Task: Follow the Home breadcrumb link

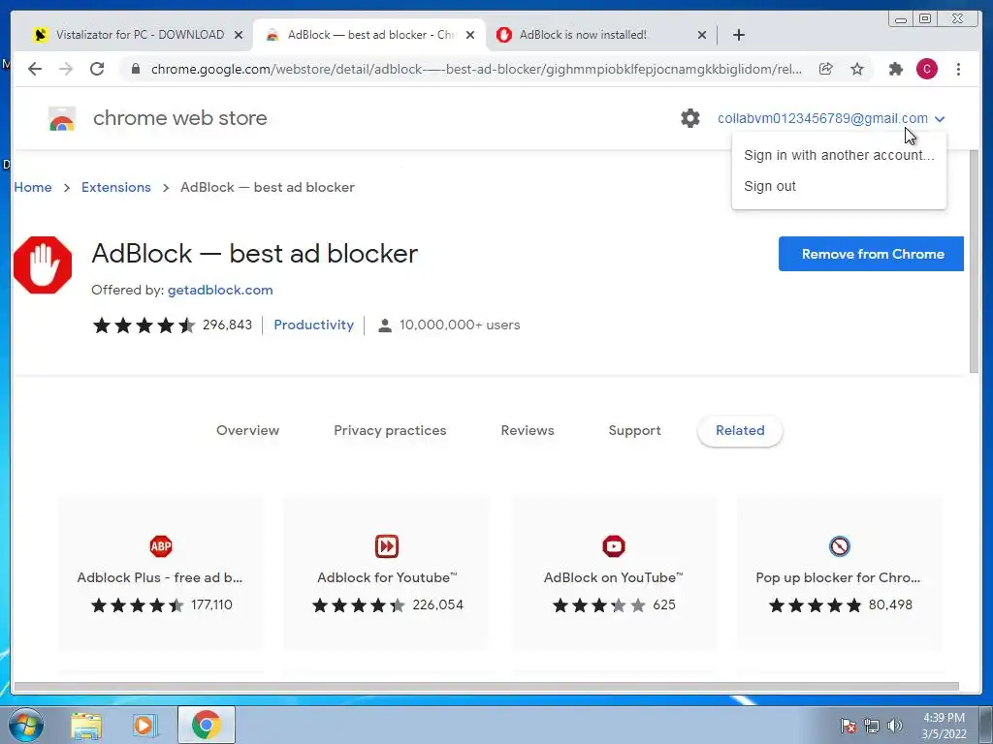Action: pos(33,187)
